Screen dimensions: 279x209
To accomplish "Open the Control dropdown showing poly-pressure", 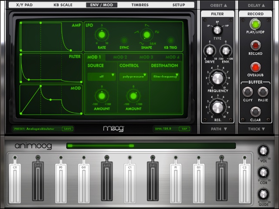I will click(x=133, y=77).
